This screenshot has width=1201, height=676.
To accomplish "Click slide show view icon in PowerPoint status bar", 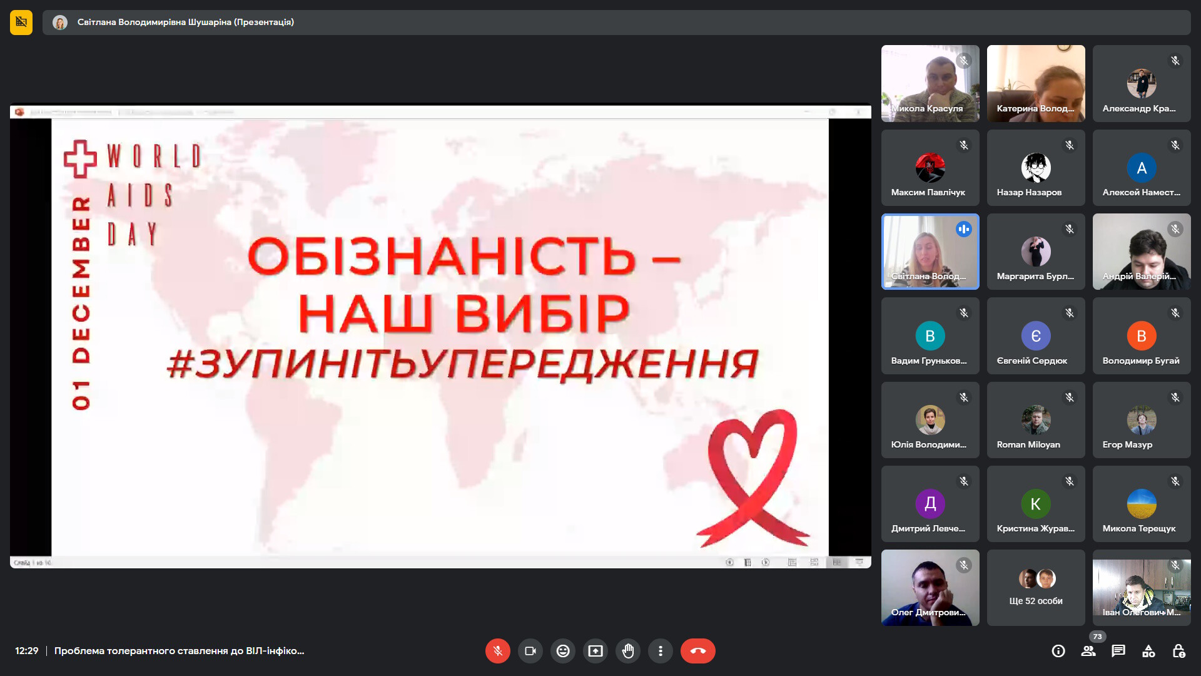I will 859,562.
